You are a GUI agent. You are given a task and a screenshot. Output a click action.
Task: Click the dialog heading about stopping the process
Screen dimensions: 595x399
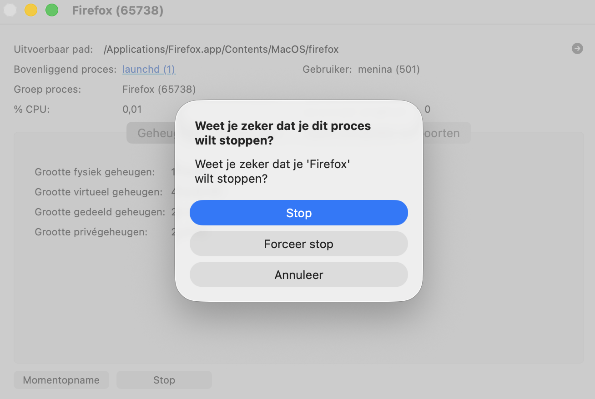click(x=282, y=133)
